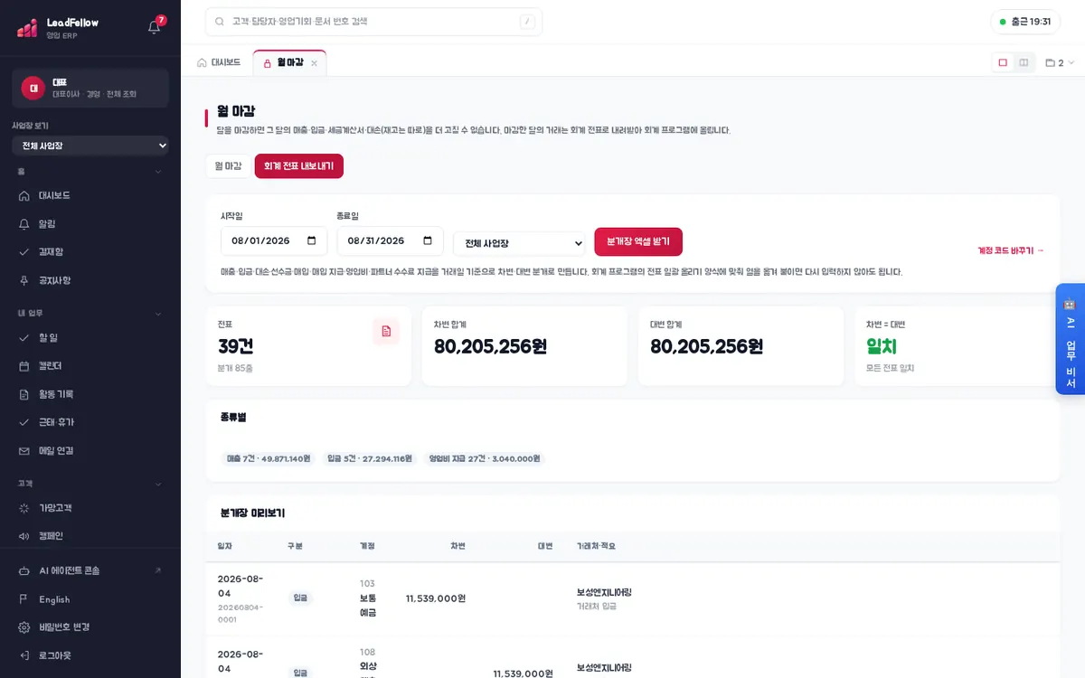
Task: Click the external link arrow beside AI 에이전트 콘솔
Action: click(x=158, y=570)
